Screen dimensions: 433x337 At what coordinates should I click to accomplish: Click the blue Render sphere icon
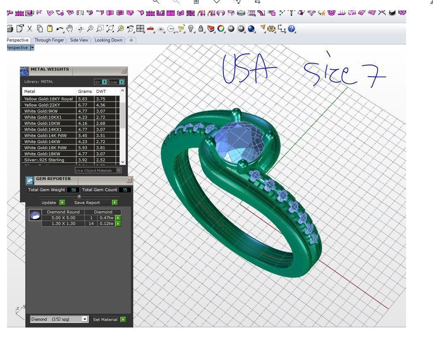(x=251, y=29)
